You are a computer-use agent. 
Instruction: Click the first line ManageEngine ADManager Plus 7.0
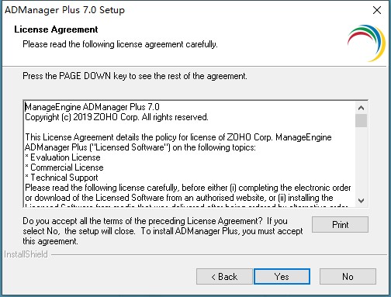92,107
